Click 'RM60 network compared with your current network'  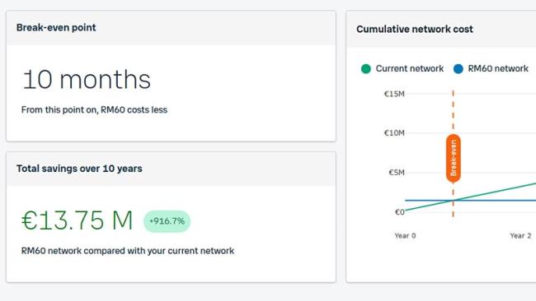[128, 251]
